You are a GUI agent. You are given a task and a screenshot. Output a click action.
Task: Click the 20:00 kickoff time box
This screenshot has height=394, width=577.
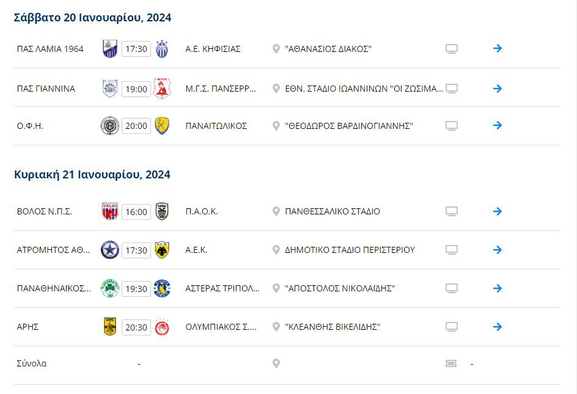pos(136,126)
